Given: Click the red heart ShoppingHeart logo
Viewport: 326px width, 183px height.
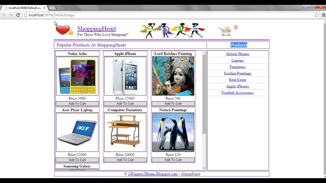Looking at the screenshot, I should (64, 30).
